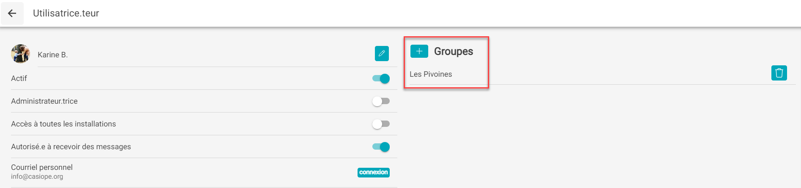Image resolution: width=801 pixels, height=188 pixels.
Task: Click the Administrateur.trice row label
Action: click(44, 101)
